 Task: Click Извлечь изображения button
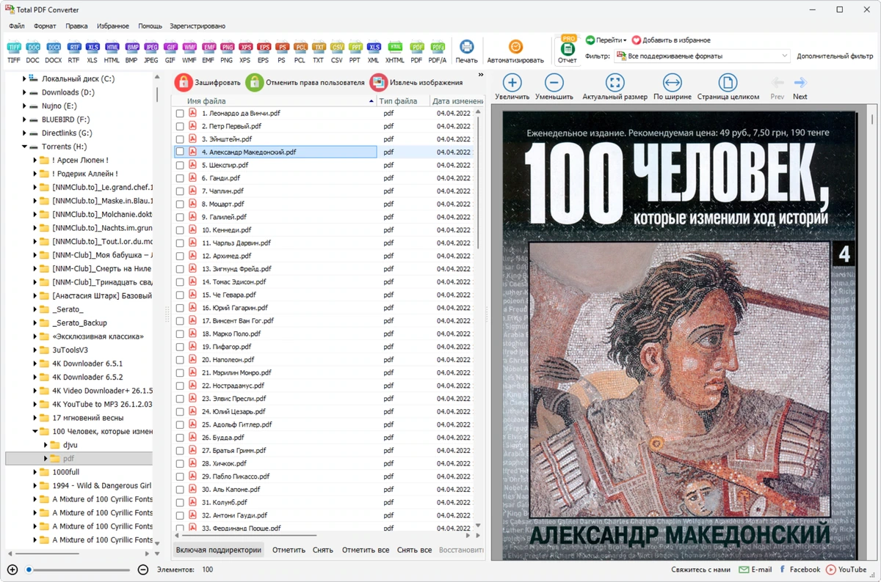(x=416, y=83)
